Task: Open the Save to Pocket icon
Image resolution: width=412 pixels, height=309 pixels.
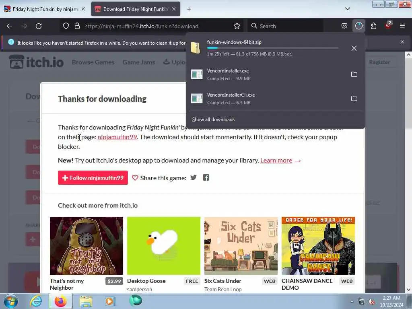Action: point(344,26)
